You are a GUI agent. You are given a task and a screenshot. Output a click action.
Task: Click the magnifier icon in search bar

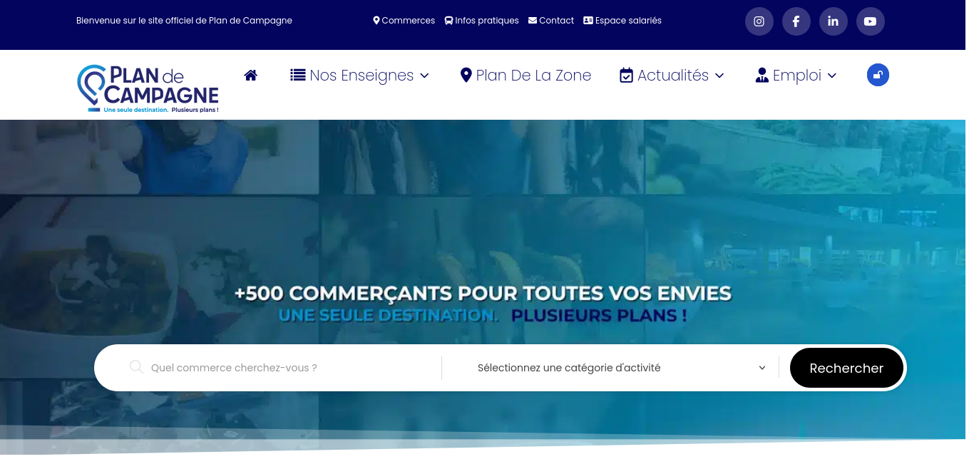click(136, 367)
